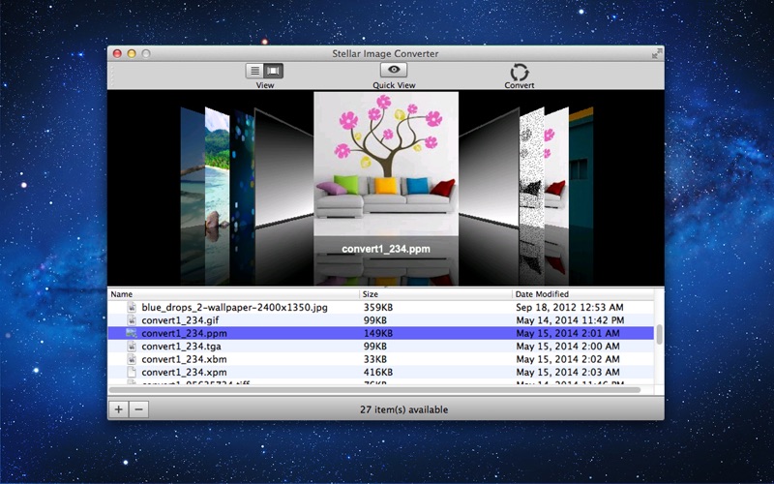Sort list by Date Modified column header

(583, 294)
